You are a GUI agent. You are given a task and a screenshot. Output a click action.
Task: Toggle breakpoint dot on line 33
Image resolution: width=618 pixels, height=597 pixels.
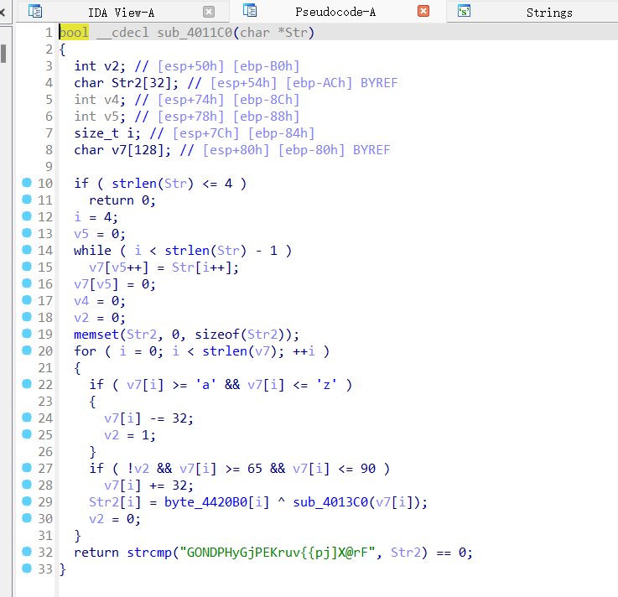(x=26, y=568)
